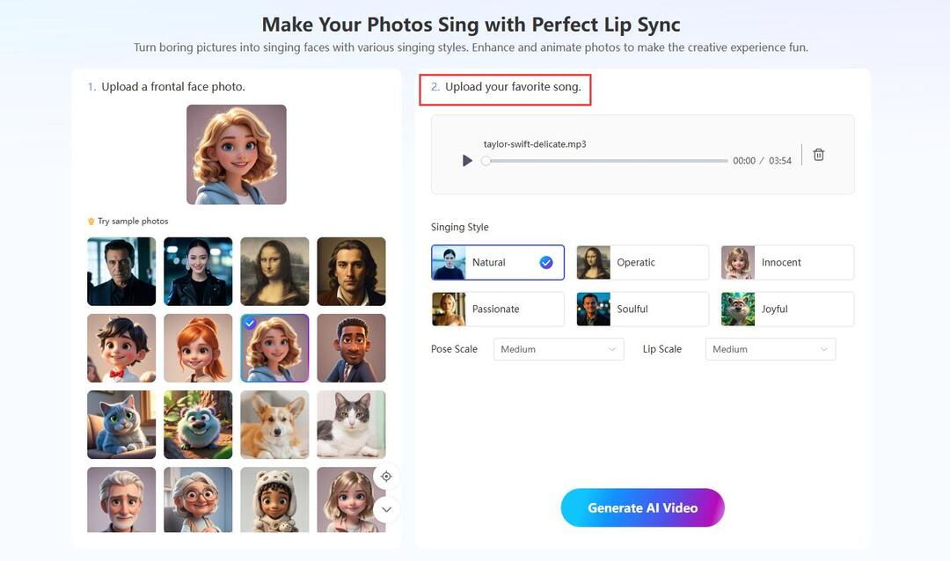The width and height of the screenshot is (950, 561).
Task: Choose the corgi dog sample photo
Action: coord(274,425)
